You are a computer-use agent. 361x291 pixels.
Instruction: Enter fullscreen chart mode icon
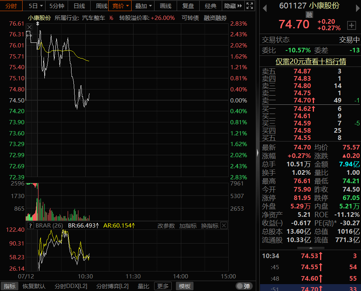(250, 6)
